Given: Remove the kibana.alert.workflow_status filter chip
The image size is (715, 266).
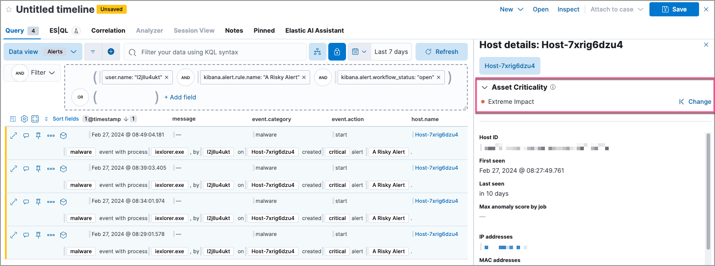Looking at the screenshot, I should tap(439, 77).
